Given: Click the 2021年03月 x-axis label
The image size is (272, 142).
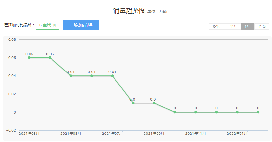Looking at the screenshot, I should click(29, 134).
